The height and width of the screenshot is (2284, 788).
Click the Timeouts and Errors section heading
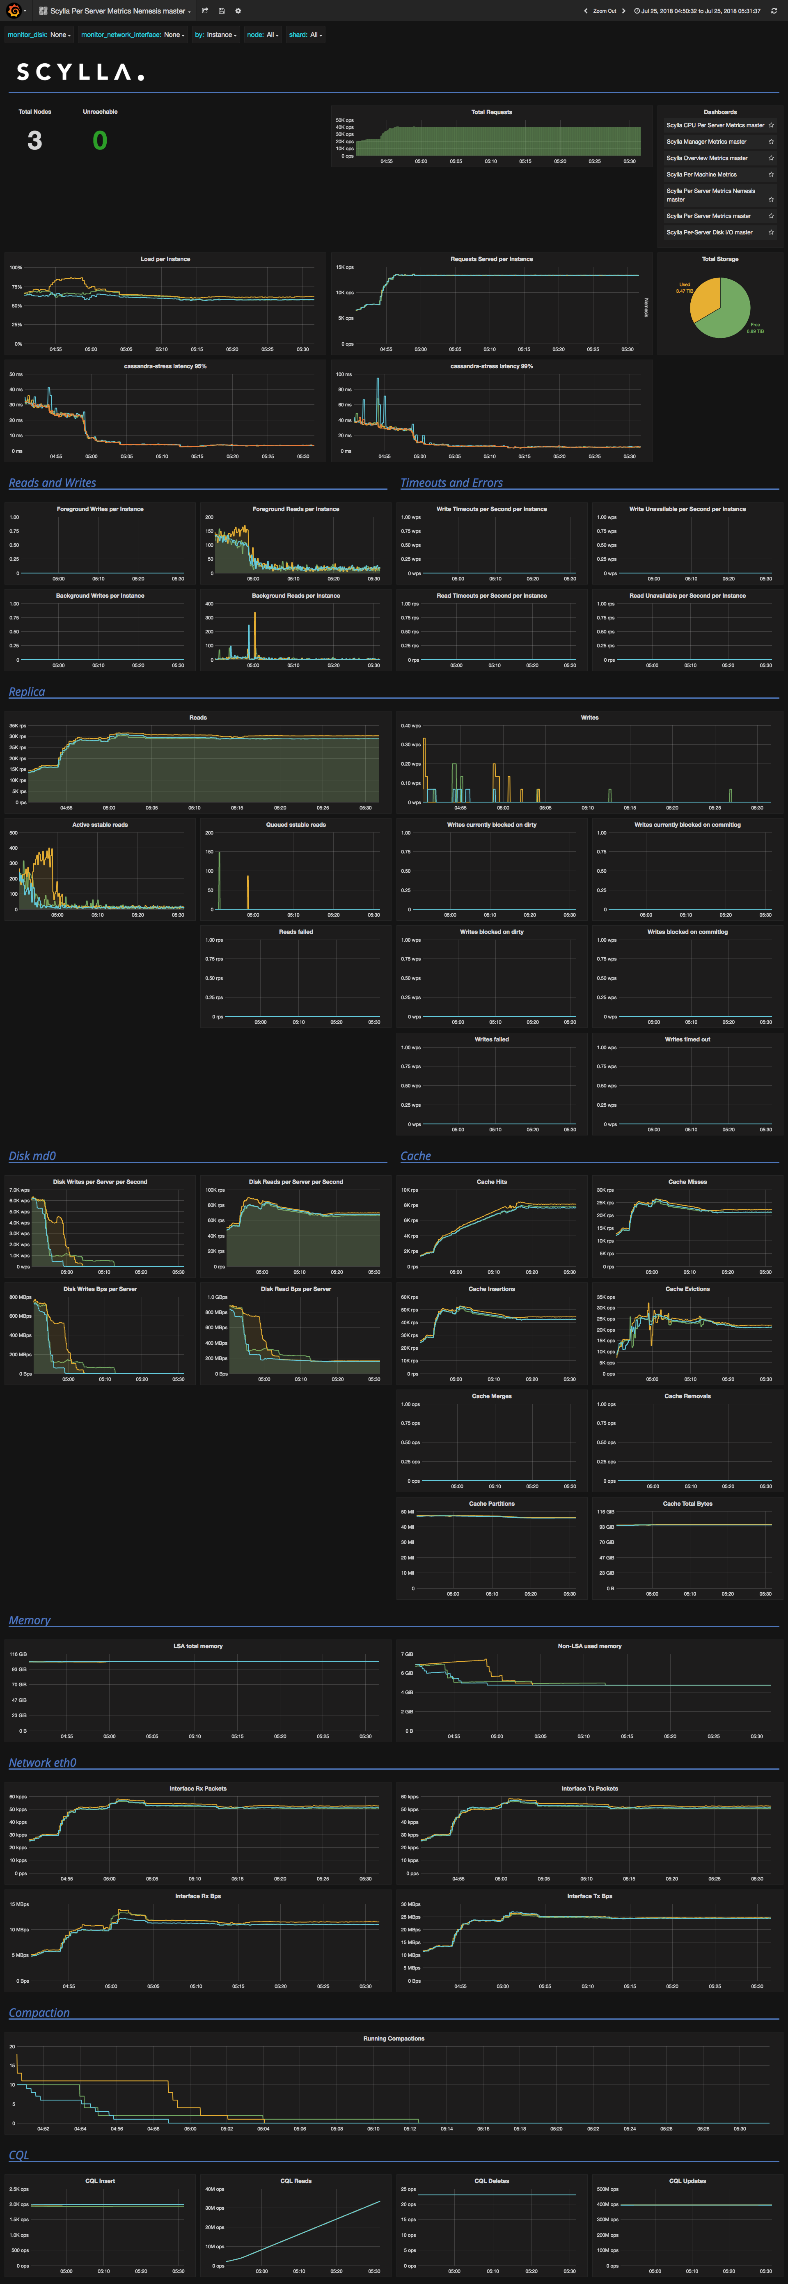(x=451, y=482)
